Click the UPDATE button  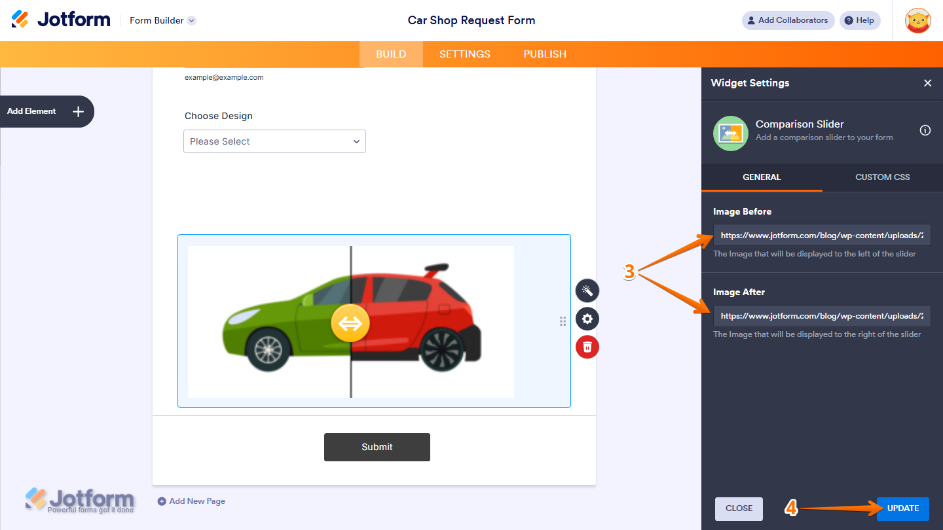click(x=903, y=508)
